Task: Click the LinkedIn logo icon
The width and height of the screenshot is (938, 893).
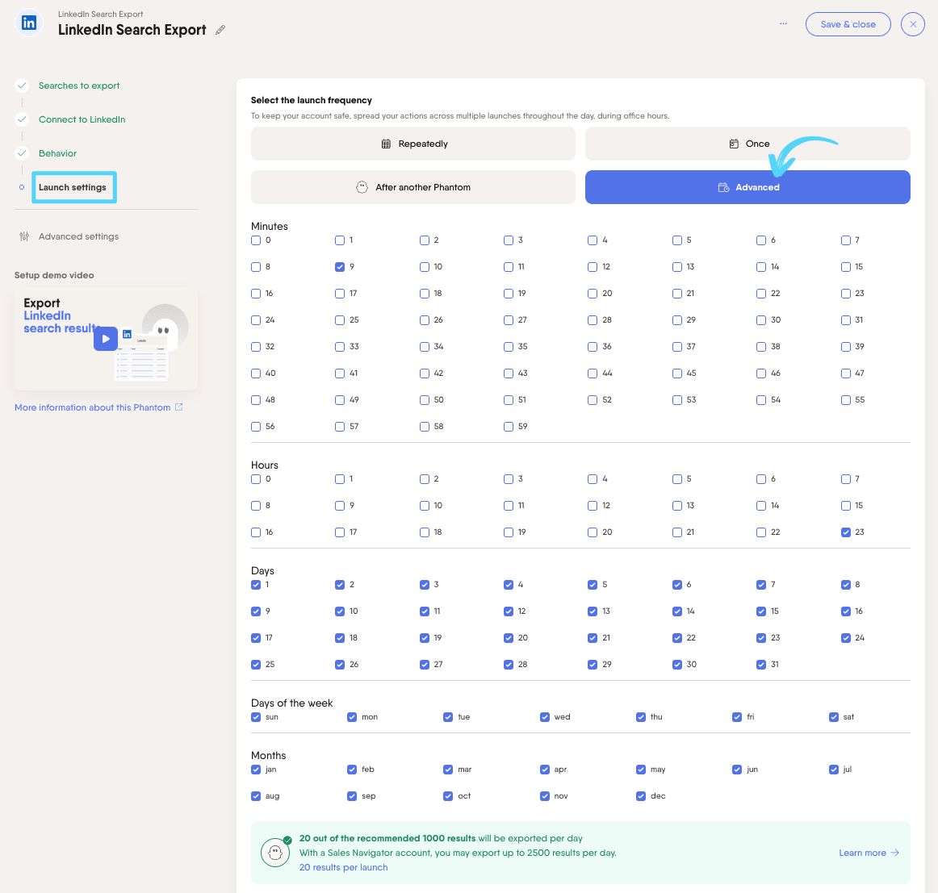Action: pos(29,23)
